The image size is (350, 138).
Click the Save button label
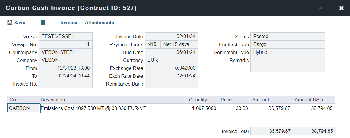20,23
